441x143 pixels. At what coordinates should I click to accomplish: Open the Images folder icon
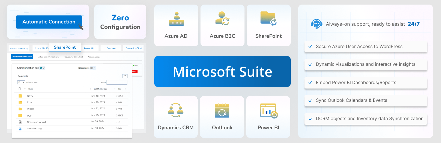point(20,109)
